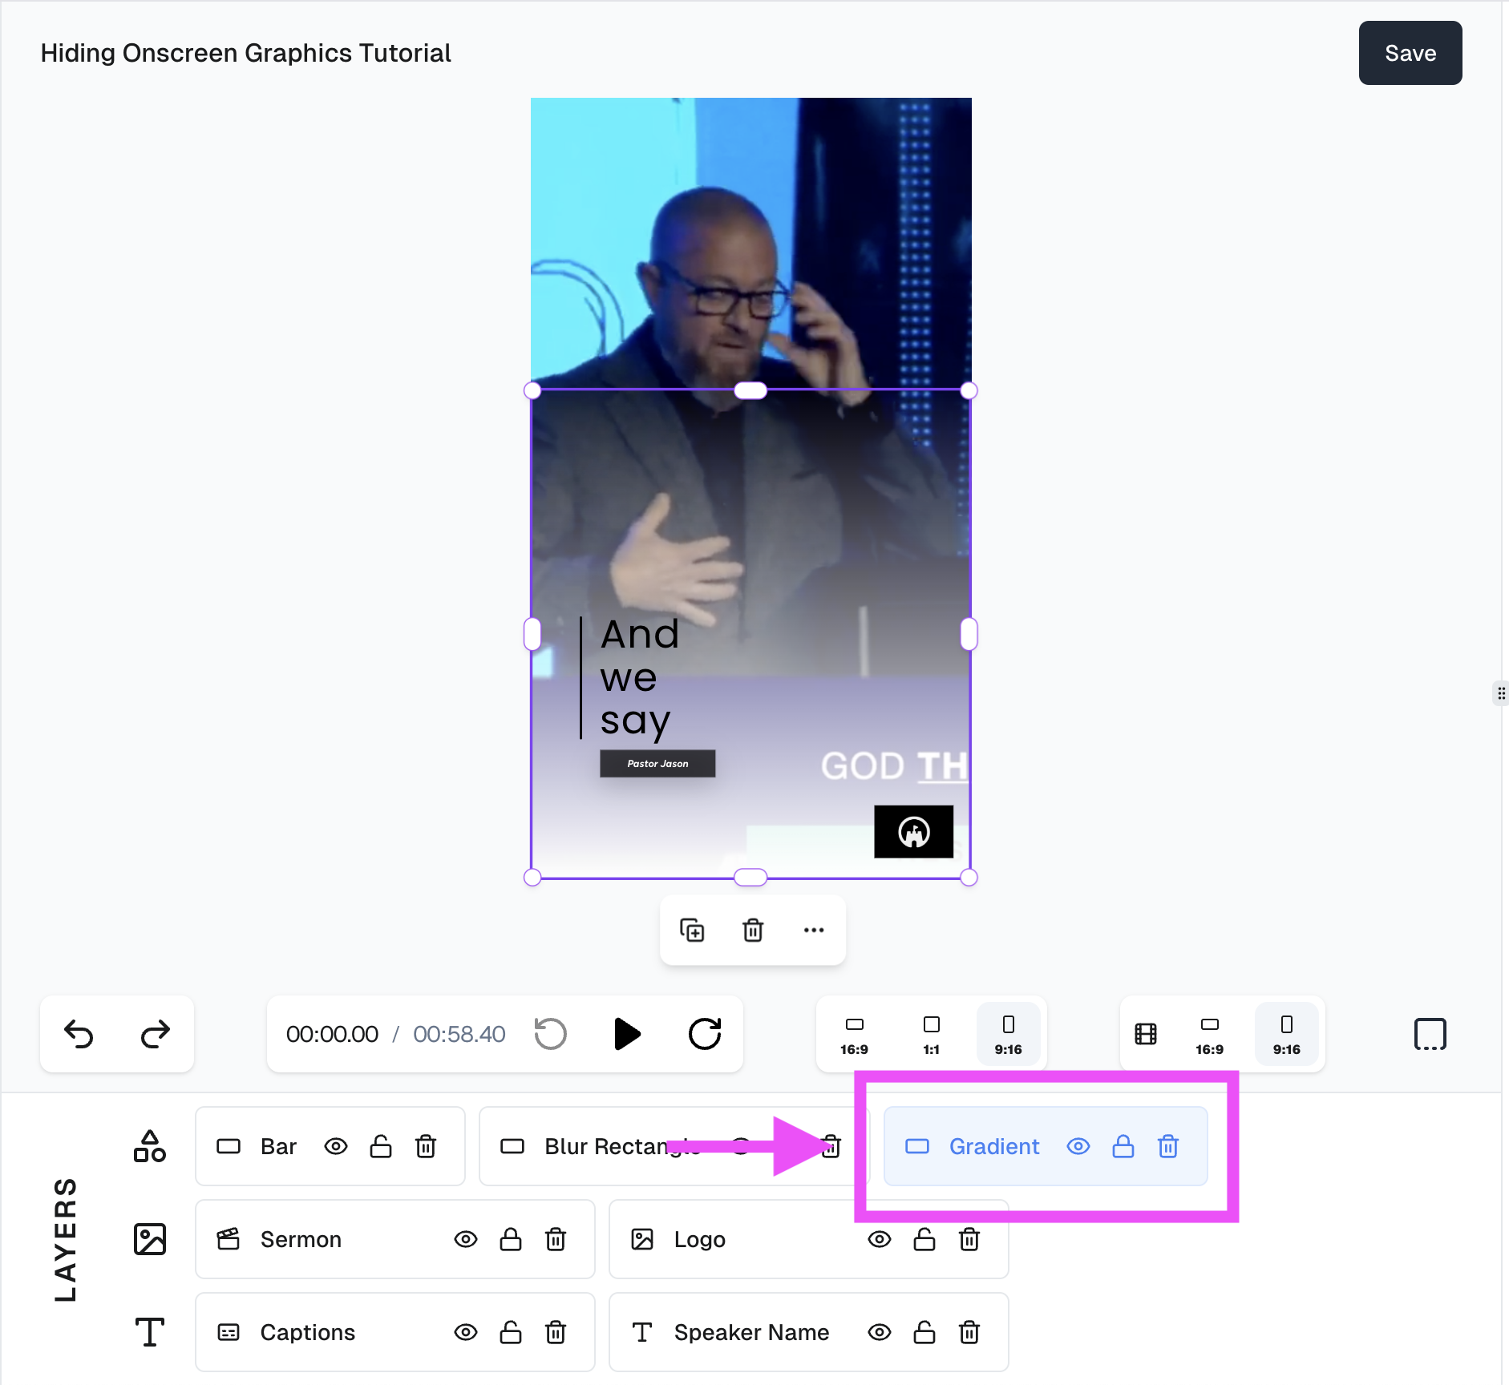Image resolution: width=1509 pixels, height=1385 pixels.
Task: Click the Save button
Action: coord(1410,53)
